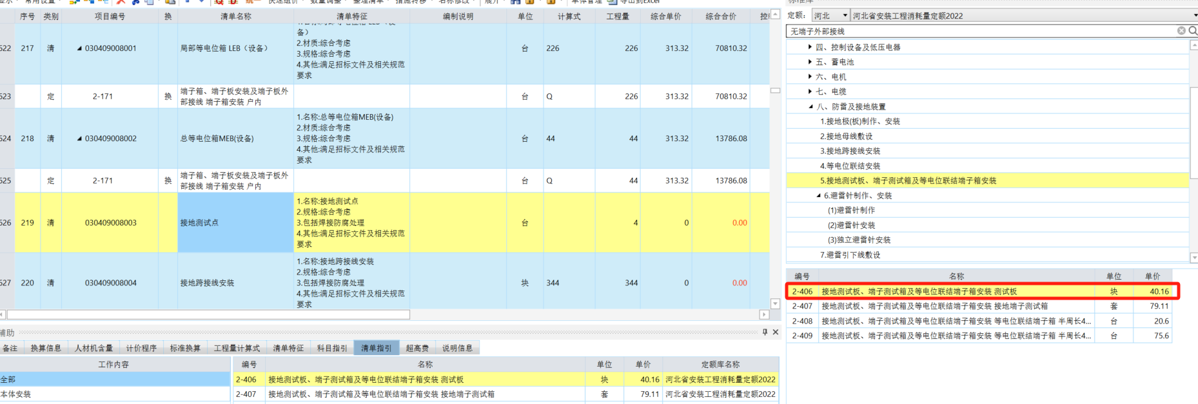Select tree item 1.接地极(板)制作、安装

pos(860,121)
